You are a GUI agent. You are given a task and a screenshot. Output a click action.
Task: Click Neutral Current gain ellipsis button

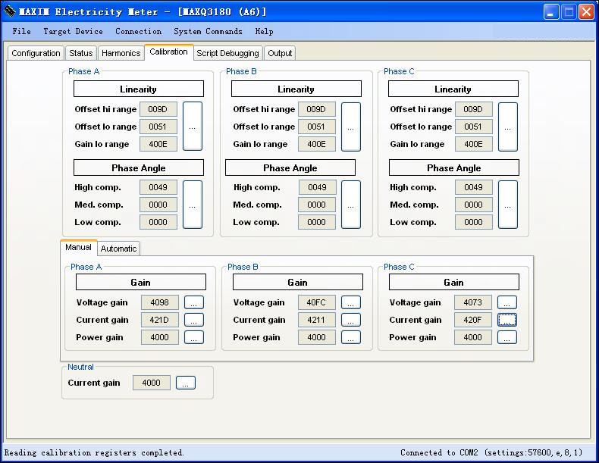point(186,383)
